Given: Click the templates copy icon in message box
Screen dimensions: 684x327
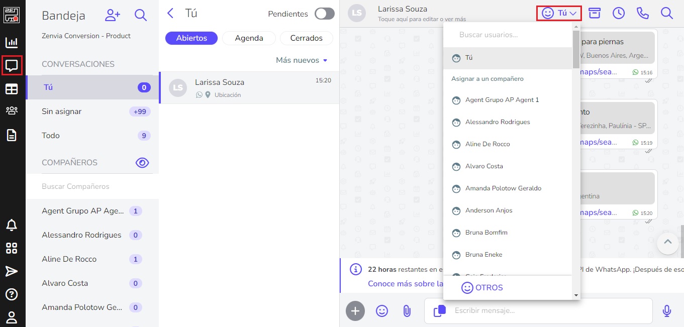Looking at the screenshot, I should 440,311.
